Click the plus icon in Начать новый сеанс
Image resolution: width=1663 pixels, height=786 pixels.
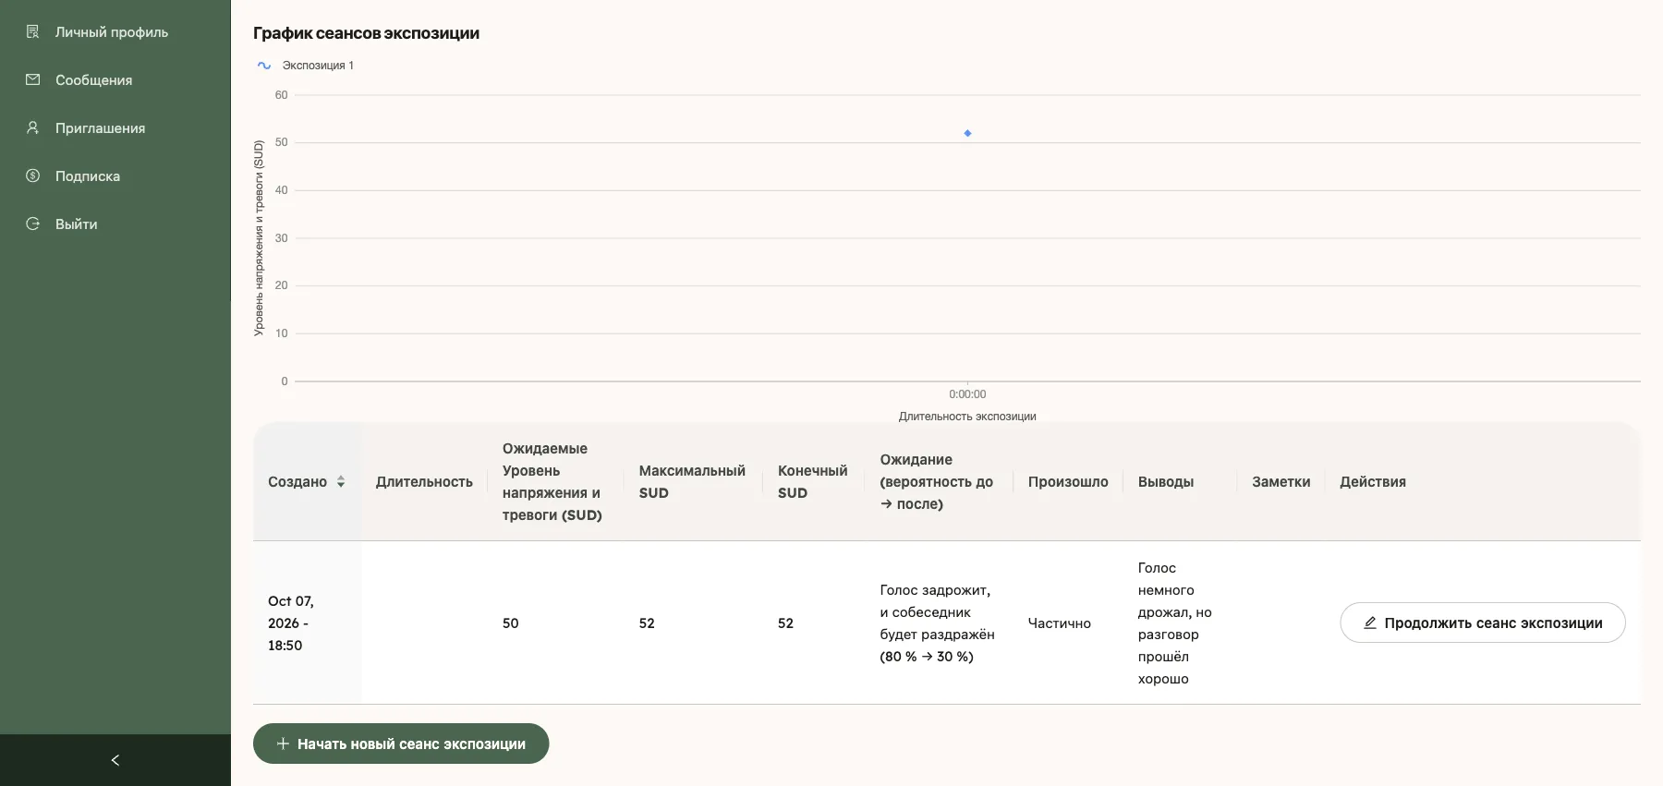(283, 744)
